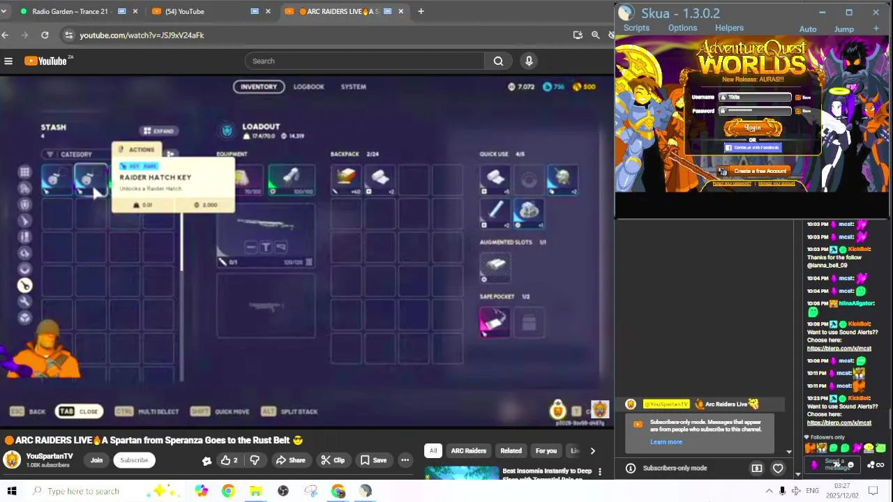Click the subscribers-only mode info icon
This screenshot has height=502, width=893.
(x=630, y=469)
